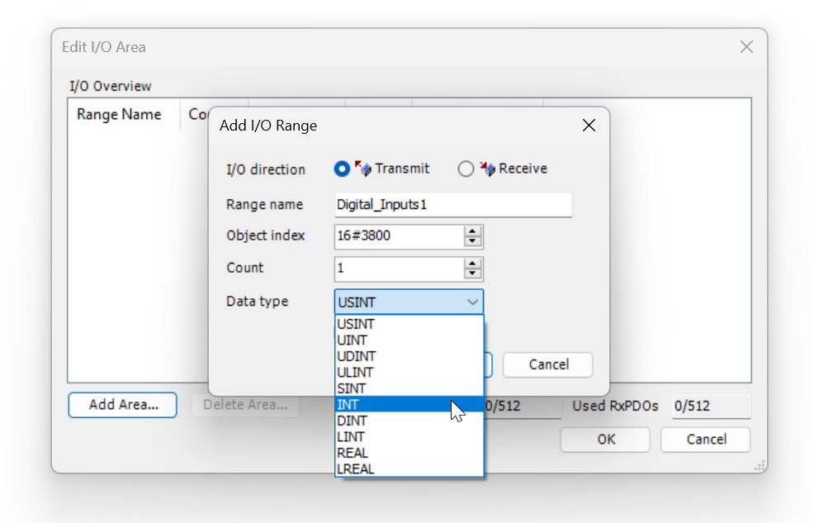Pick SINT data type option
Viewport: 814px width, 523px height.
(x=409, y=388)
